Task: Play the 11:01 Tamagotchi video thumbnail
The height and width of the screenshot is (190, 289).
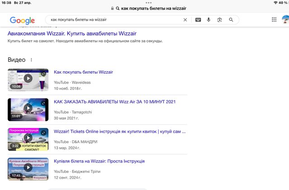Action: (x=28, y=110)
